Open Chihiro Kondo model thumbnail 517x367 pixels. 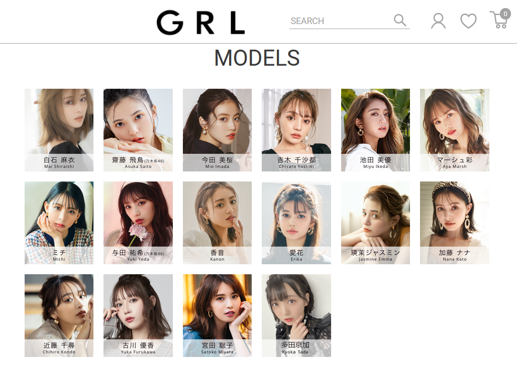click(x=59, y=316)
